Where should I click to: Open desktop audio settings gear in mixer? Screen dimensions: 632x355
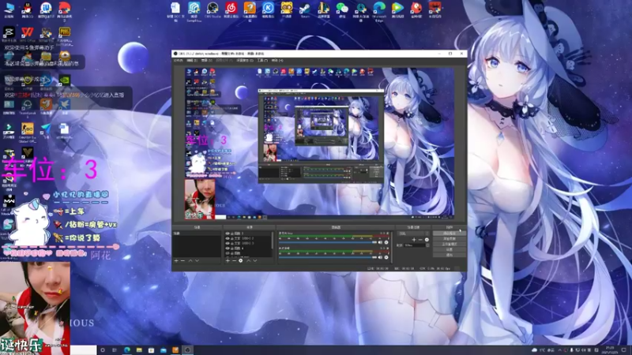pos(386,242)
